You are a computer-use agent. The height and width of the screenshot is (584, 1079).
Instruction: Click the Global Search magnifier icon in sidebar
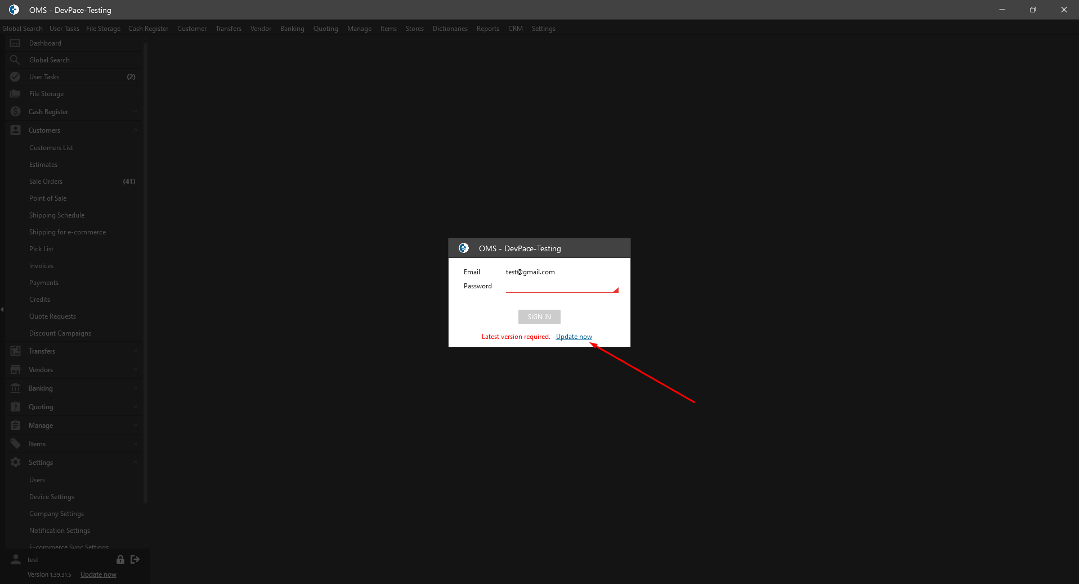click(x=15, y=60)
